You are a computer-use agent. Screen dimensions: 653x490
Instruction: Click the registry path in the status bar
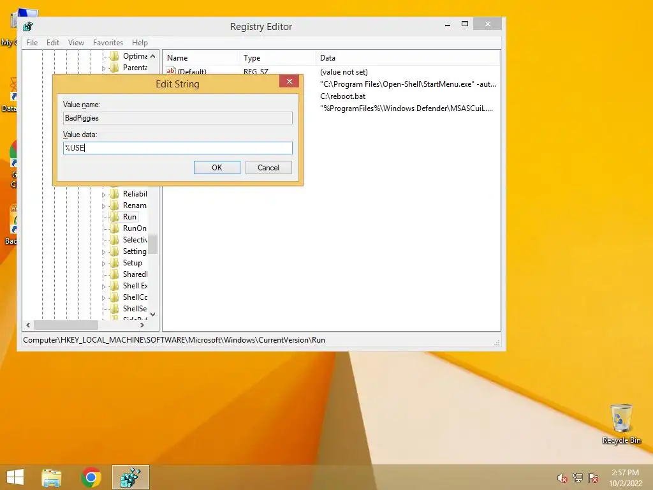[x=174, y=340]
